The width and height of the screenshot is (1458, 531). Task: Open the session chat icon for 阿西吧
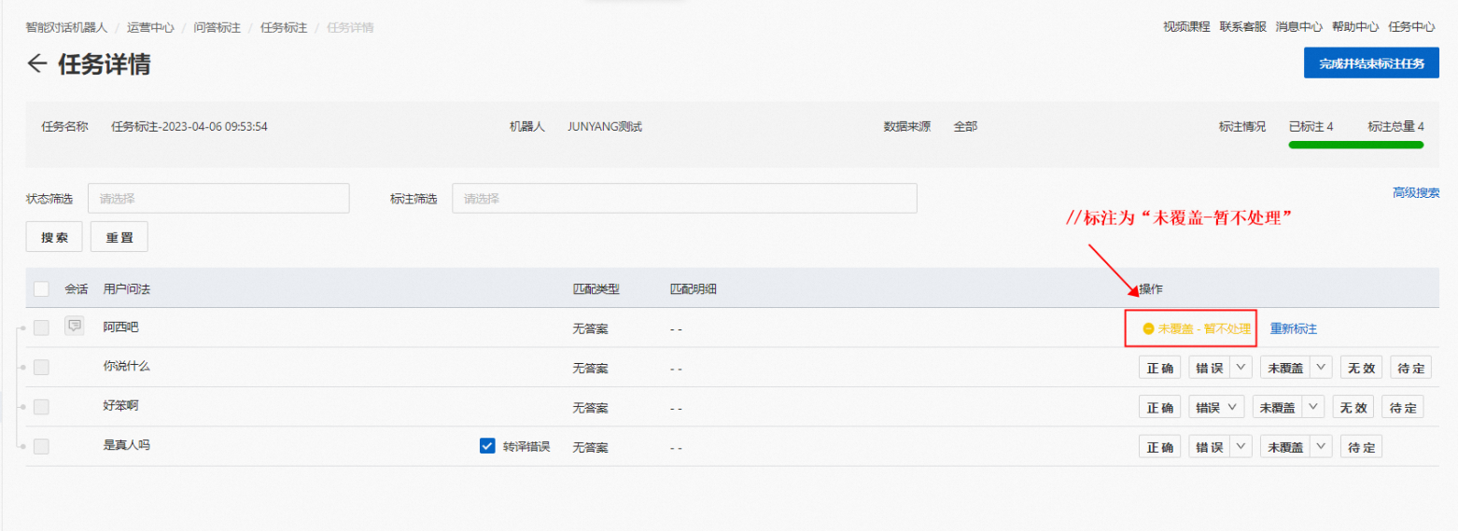(x=75, y=327)
